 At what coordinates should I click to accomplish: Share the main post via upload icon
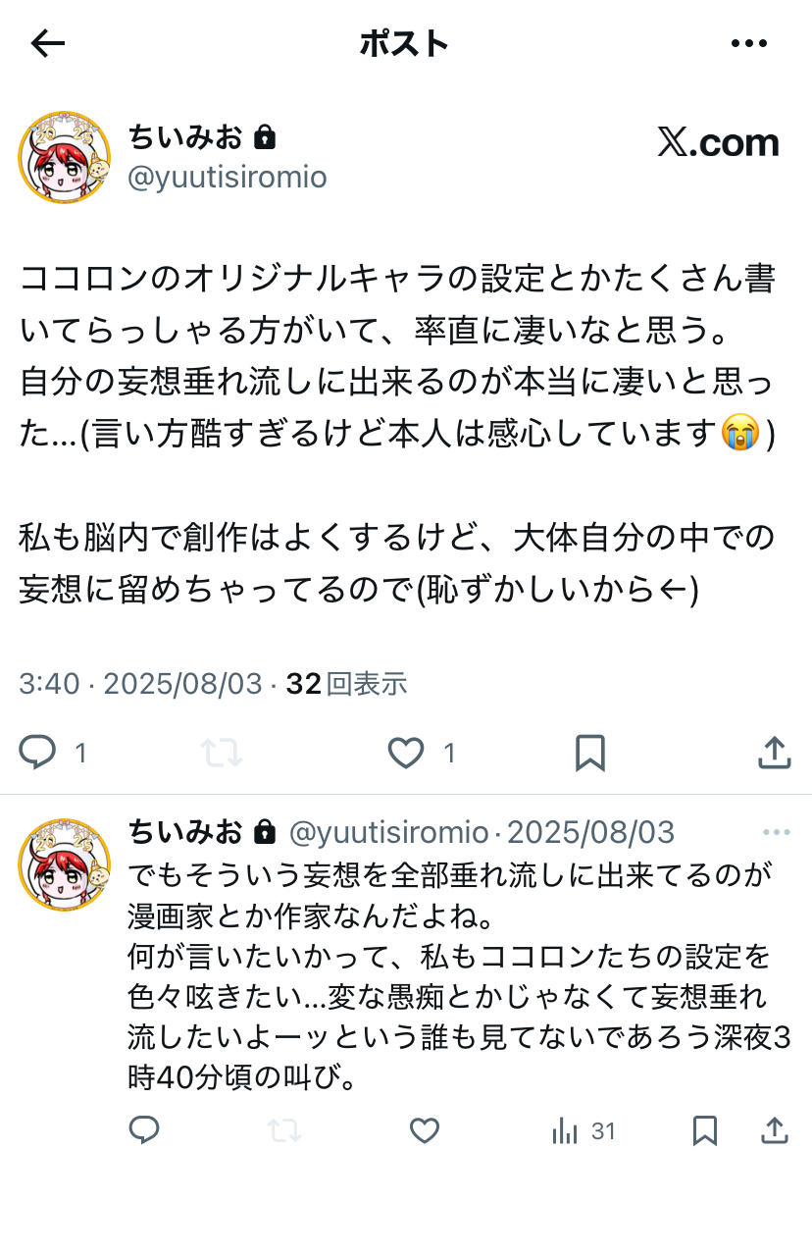click(775, 753)
